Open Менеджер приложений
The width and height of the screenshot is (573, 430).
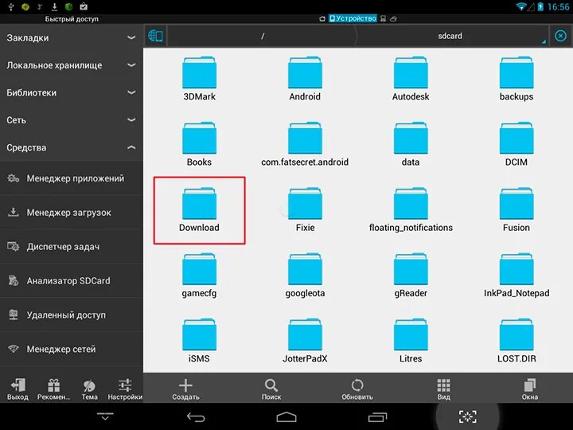72,178
